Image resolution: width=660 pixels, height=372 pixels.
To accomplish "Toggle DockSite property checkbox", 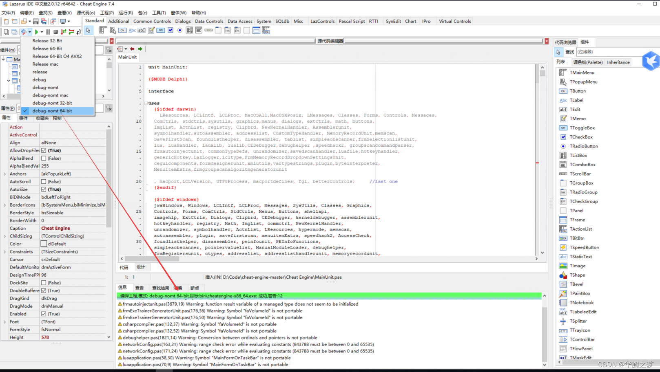I will click(x=44, y=283).
